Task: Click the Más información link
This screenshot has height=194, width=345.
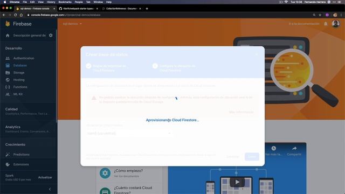Action: pos(241,112)
